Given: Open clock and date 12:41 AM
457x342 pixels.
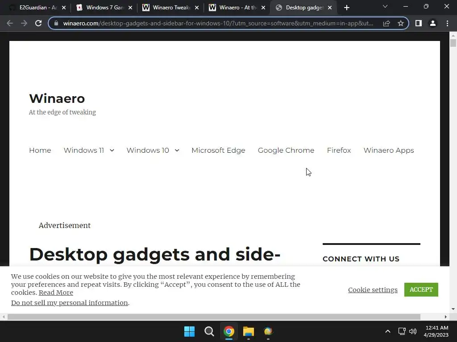Looking at the screenshot, I should 436,331.
